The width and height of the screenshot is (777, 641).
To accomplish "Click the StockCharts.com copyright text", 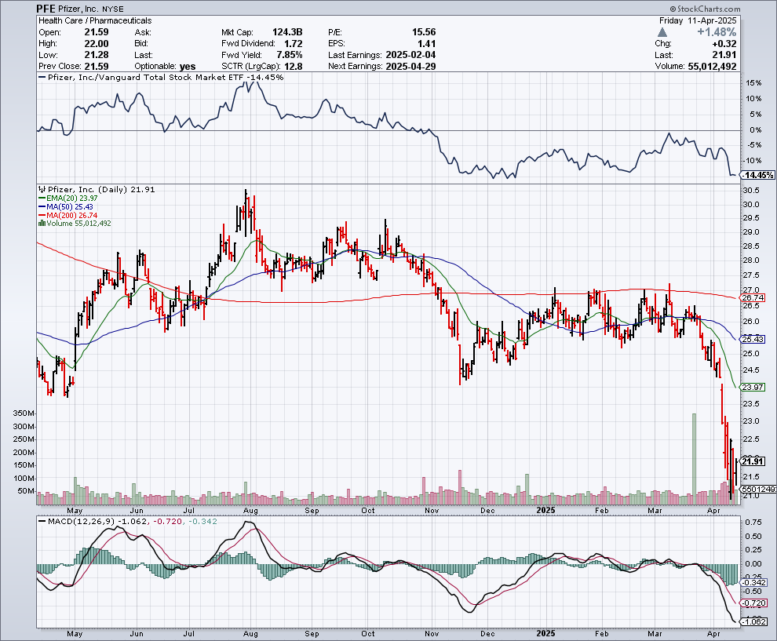I will (705, 9).
